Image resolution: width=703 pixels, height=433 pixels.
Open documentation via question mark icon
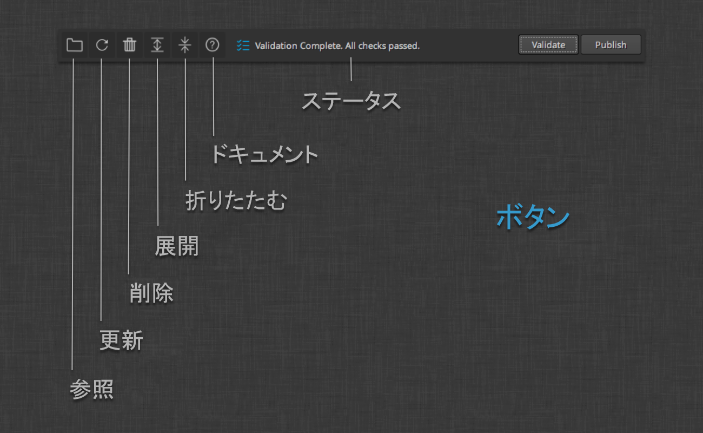[x=213, y=45]
